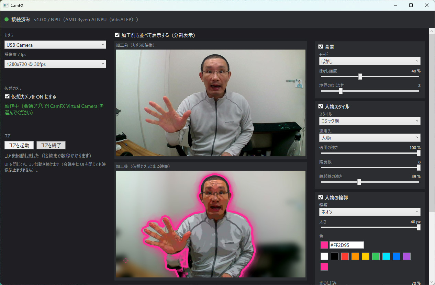Open the カメラ USB Camera dropdown
Screen dimensions: 435x285
(x=55, y=45)
